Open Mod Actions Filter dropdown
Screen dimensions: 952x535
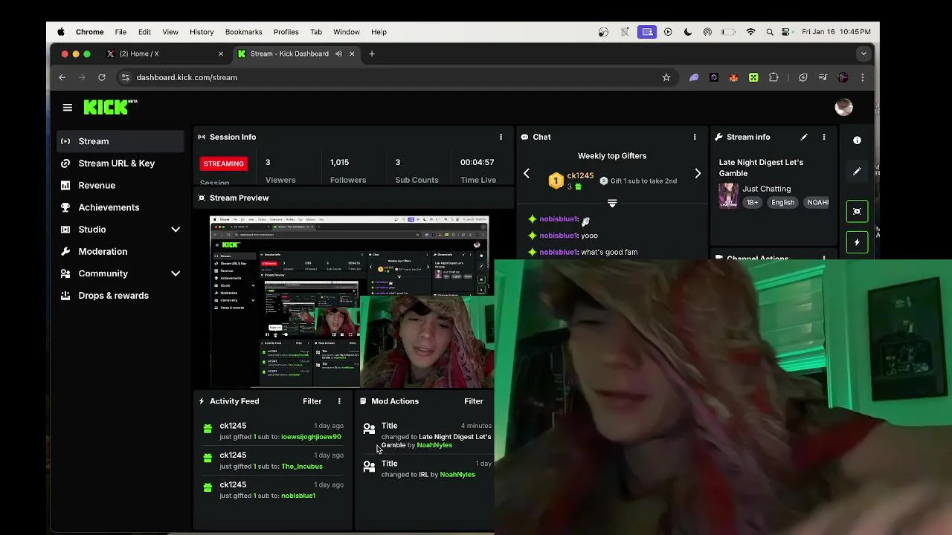click(x=474, y=401)
